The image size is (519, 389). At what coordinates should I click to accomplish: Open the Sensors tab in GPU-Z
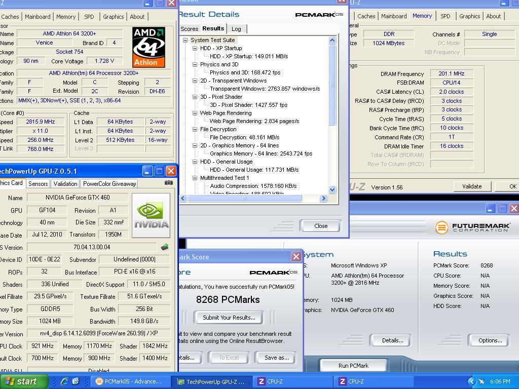[38, 183]
